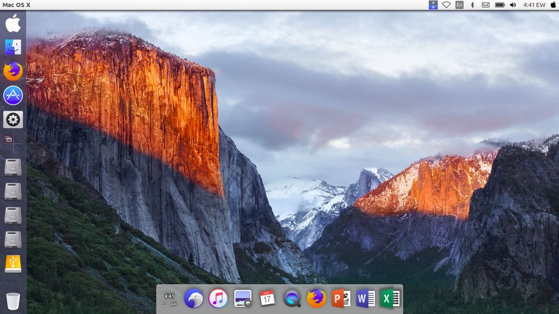
Task: Open PowerPoint in the dock
Action: 340,299
